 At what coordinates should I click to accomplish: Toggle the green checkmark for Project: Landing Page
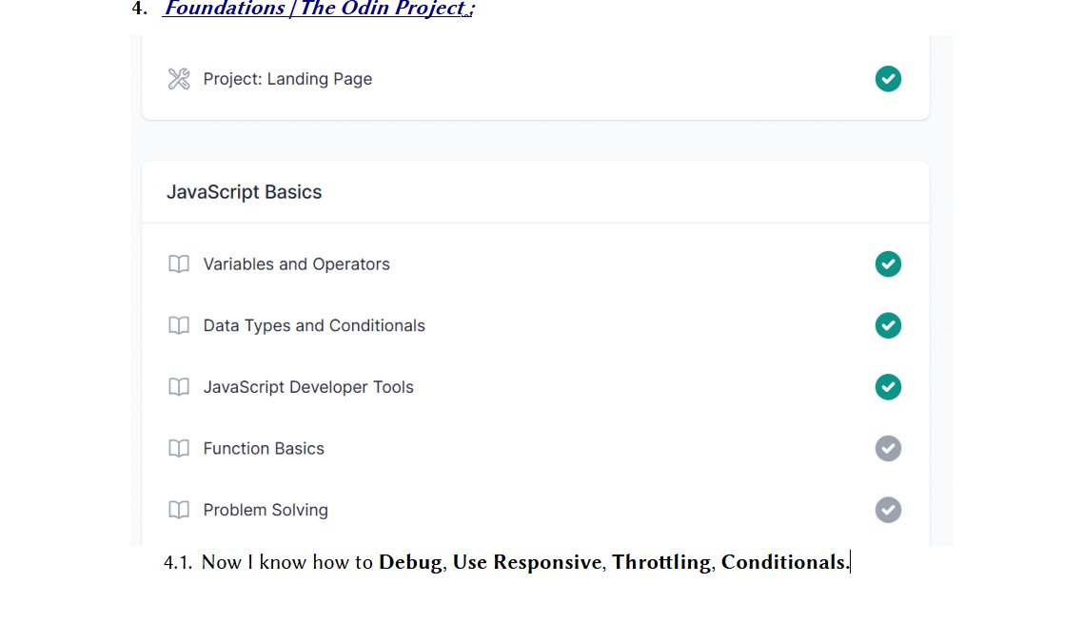tap(888, 79)
